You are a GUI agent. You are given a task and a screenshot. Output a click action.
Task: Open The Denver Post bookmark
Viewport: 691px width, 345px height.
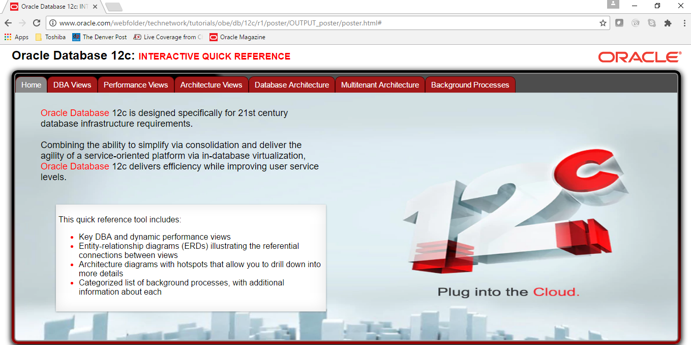click(x=100, y=37)
